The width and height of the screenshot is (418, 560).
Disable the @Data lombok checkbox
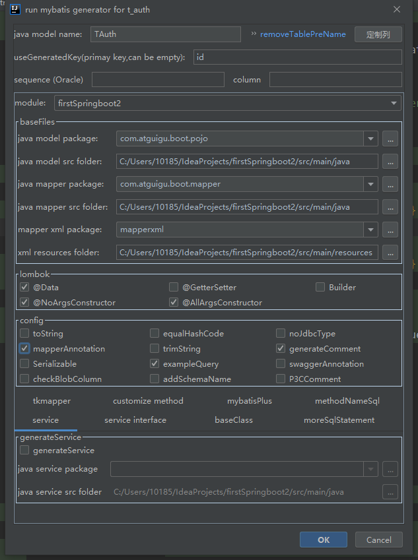point(24,287)
